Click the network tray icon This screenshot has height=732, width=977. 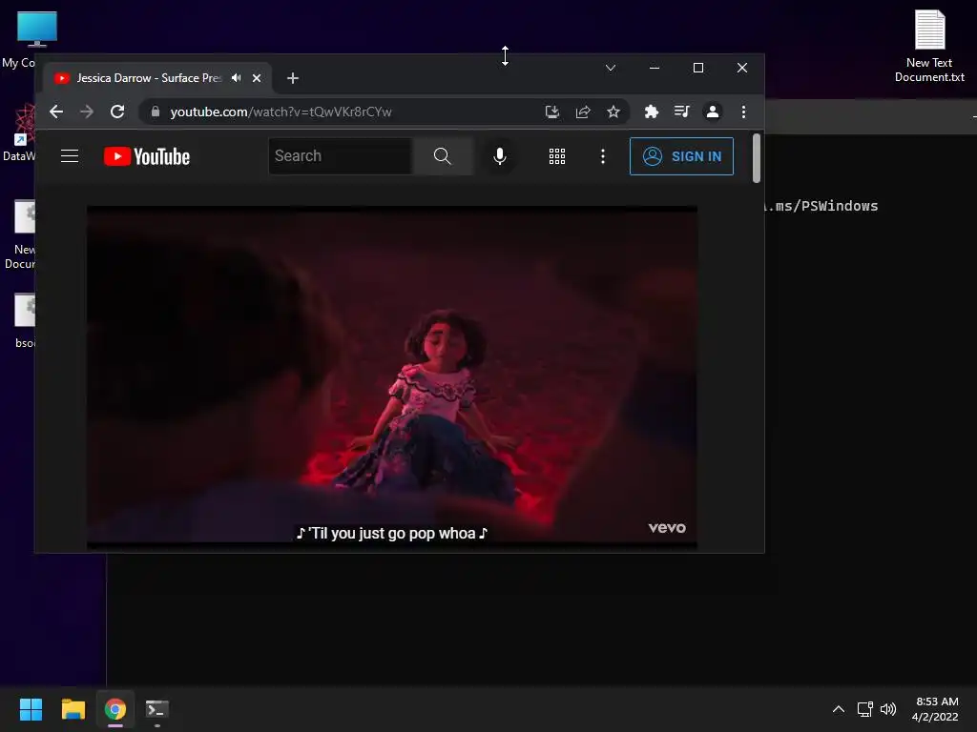click(864, 709)
